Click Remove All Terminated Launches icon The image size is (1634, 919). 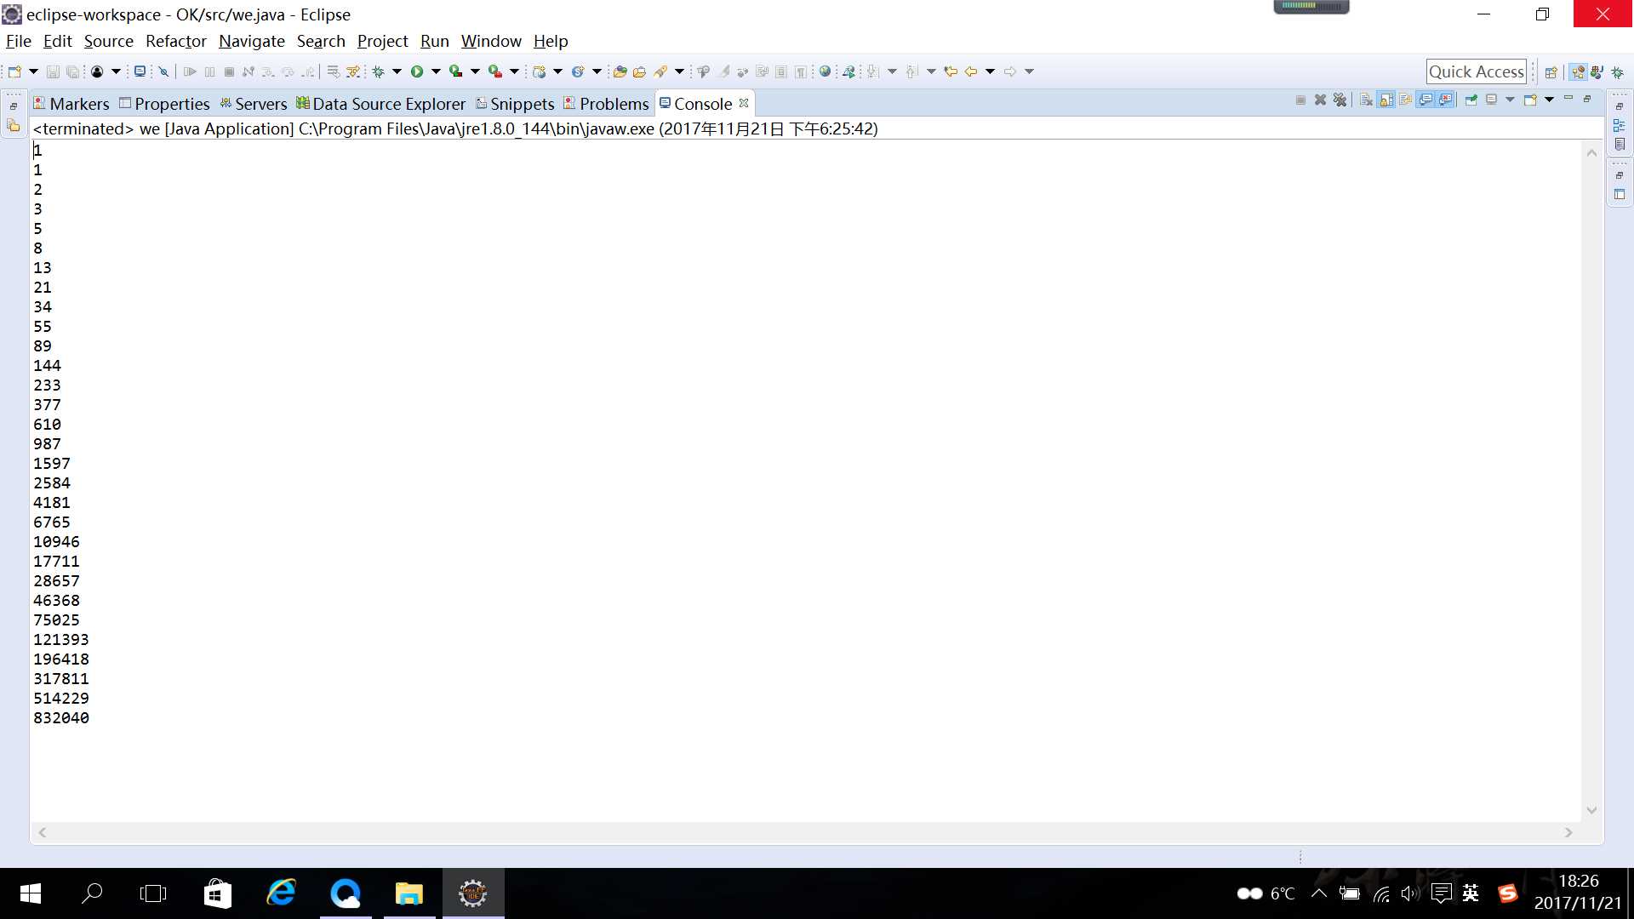tap(1340, 100)
